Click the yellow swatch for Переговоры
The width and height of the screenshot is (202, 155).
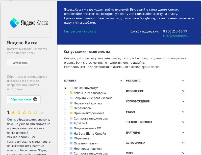(71, 108)
